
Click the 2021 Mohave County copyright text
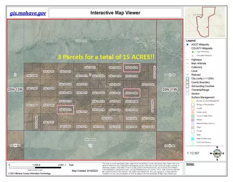pyautogui.click(x=29, y=173)
